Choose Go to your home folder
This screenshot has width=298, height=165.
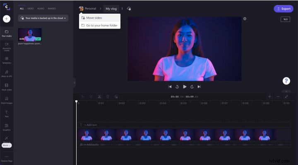point(100,25)
